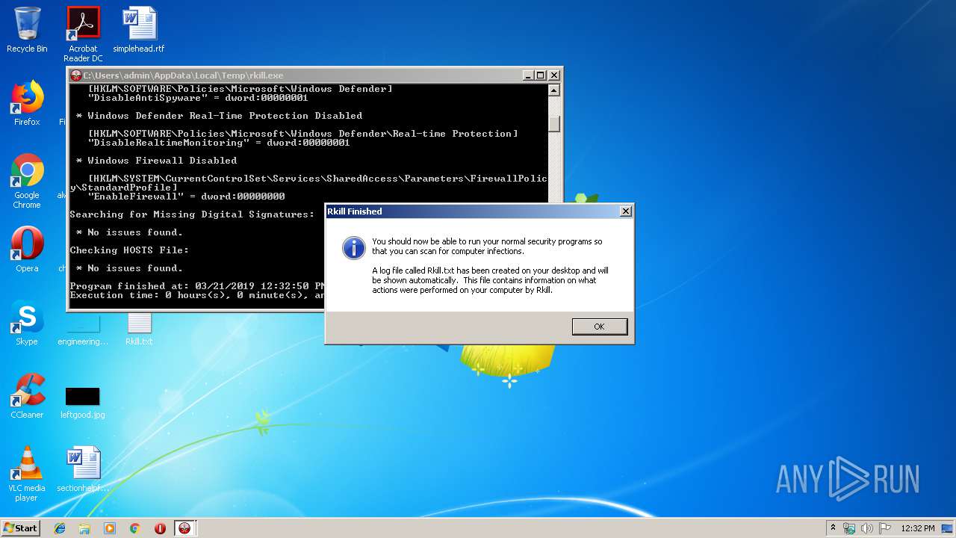
Task: Click the 'Checking HOSTS File:' console line
Action: click(129, 250)
